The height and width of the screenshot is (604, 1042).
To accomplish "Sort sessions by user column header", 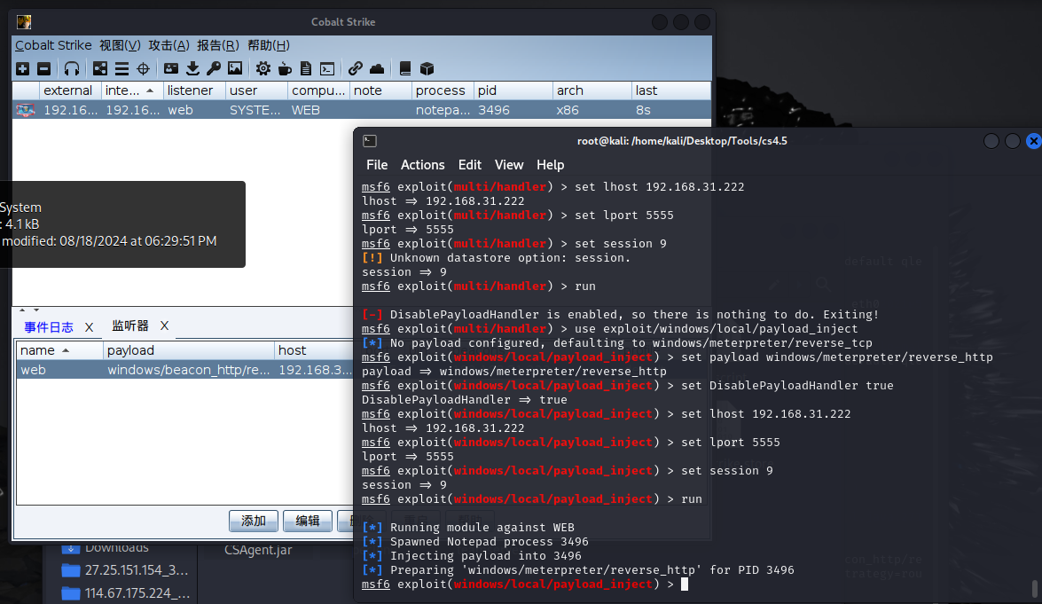I will 256,90.
